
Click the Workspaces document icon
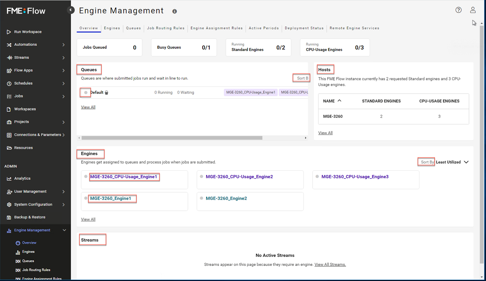[x=9, y=109]
